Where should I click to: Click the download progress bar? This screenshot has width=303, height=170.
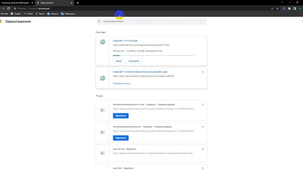[x=153, y=56]
